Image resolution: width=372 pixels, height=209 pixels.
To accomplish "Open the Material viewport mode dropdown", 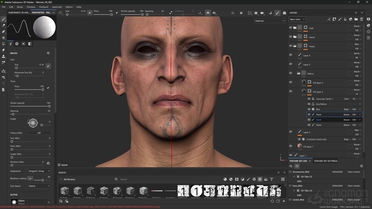I will point(270,21).
